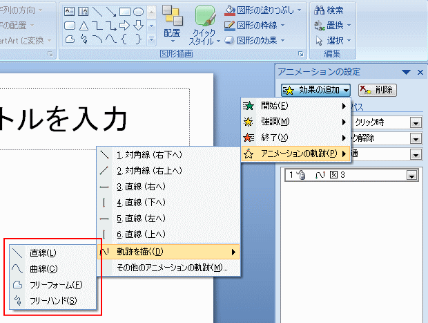
Task: Pick the elbow arrow connector shape
Action: tap(111, 26)
